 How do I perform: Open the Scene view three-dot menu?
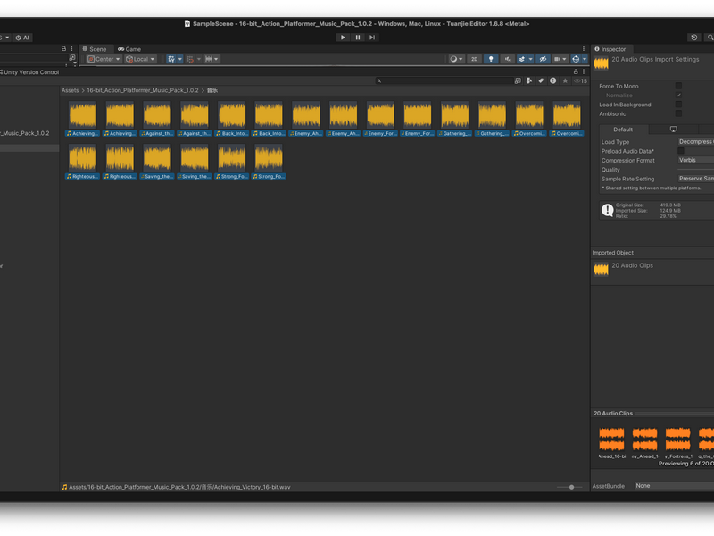click(x=584, y=49)
